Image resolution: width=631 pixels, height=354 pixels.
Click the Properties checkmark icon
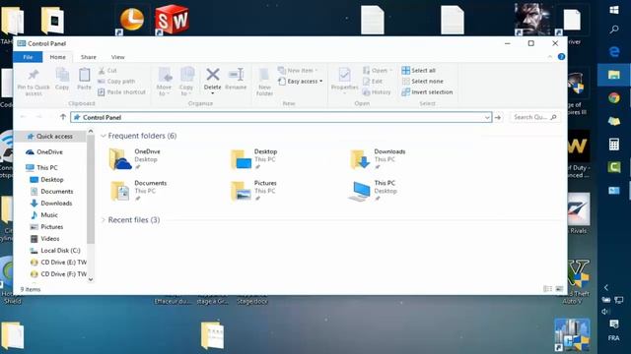pos(344,75)
